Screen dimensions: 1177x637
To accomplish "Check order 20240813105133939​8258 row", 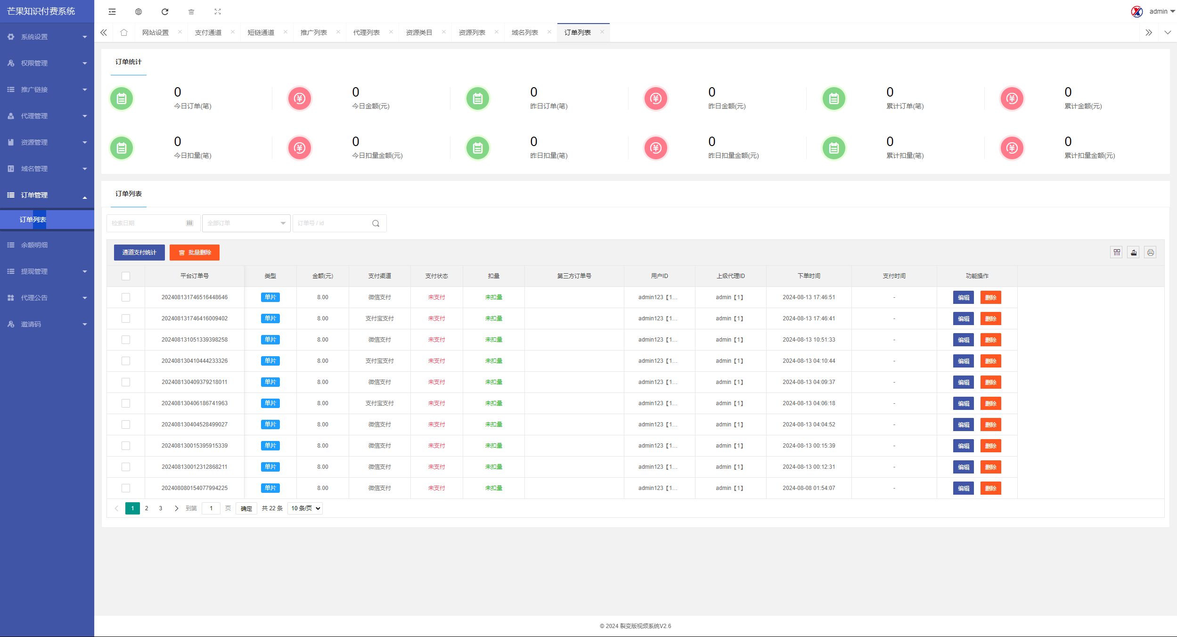I will pos(126,340).
